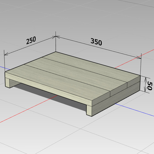This screenshot has height=154, width=154.
Task: Select the 350 dimension label
Action: click(96, 42)
